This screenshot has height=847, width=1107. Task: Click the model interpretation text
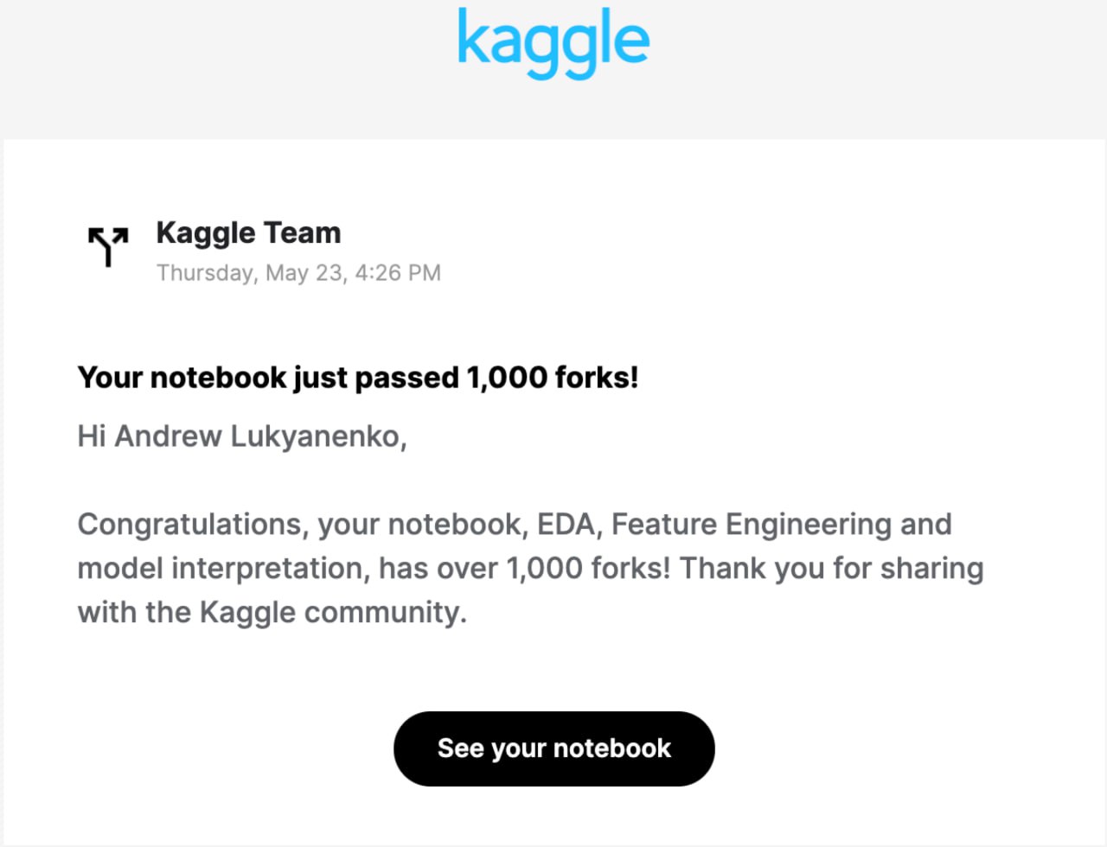(221, 569)
